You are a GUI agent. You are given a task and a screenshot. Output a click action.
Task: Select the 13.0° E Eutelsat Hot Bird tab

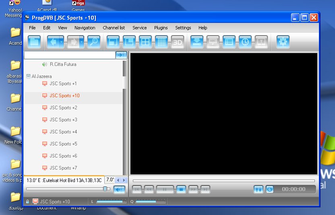click(64, 180)
